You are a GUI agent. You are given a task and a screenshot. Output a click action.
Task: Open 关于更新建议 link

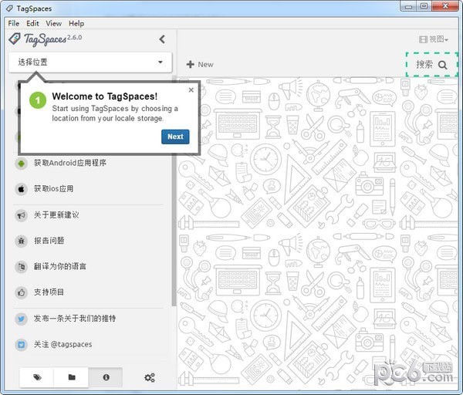[56, 214]
